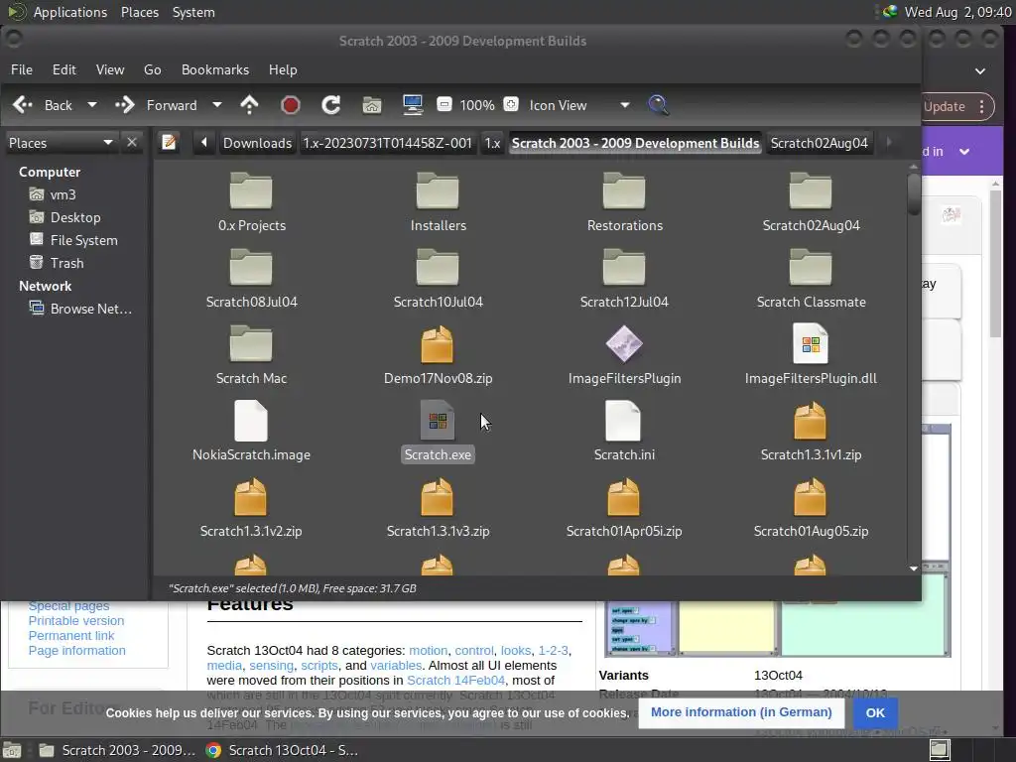Select the NokiaScratch.image file
The width and height of the screenshot is (1016, 762).
(x=251, y=432)
